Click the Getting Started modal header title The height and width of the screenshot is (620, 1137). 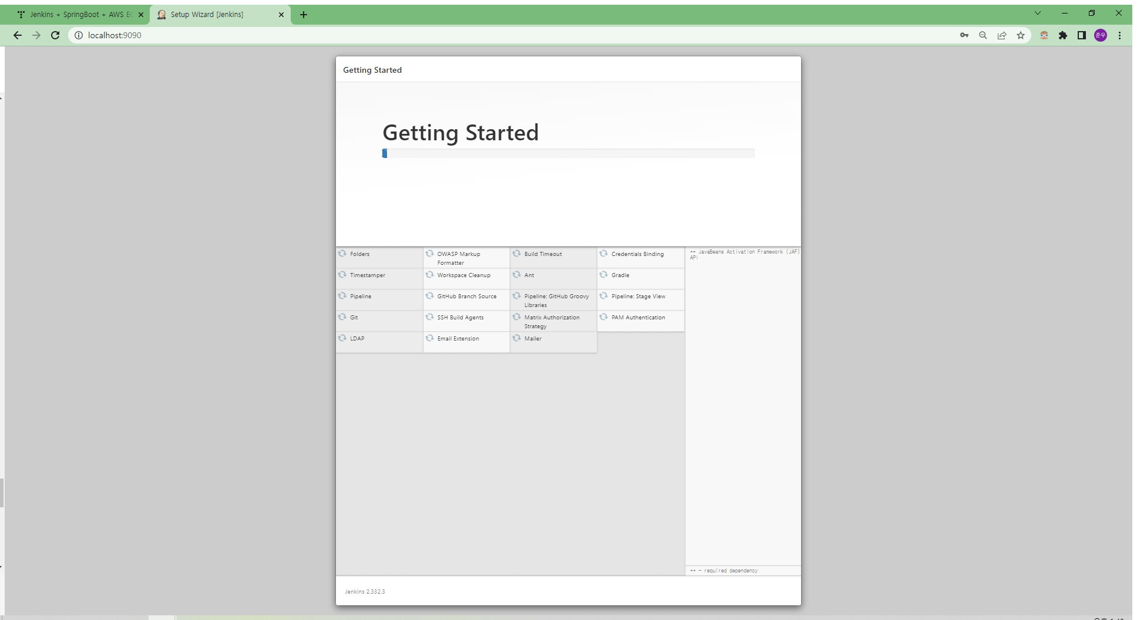coord(372,70)
